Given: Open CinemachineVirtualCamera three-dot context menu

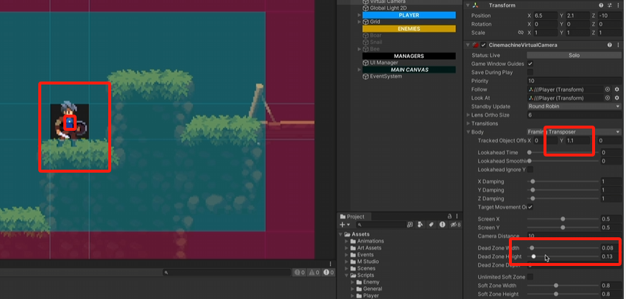Looking at the screenshot, I should 618,45.
